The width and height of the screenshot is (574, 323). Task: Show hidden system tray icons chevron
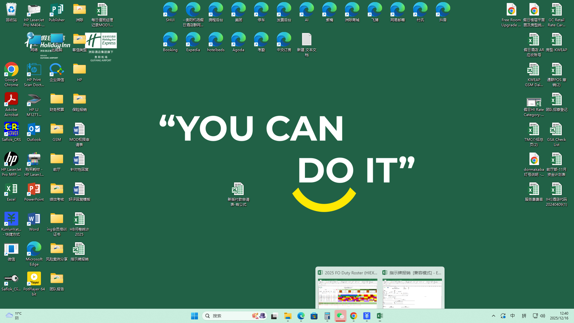click(494, 316)
